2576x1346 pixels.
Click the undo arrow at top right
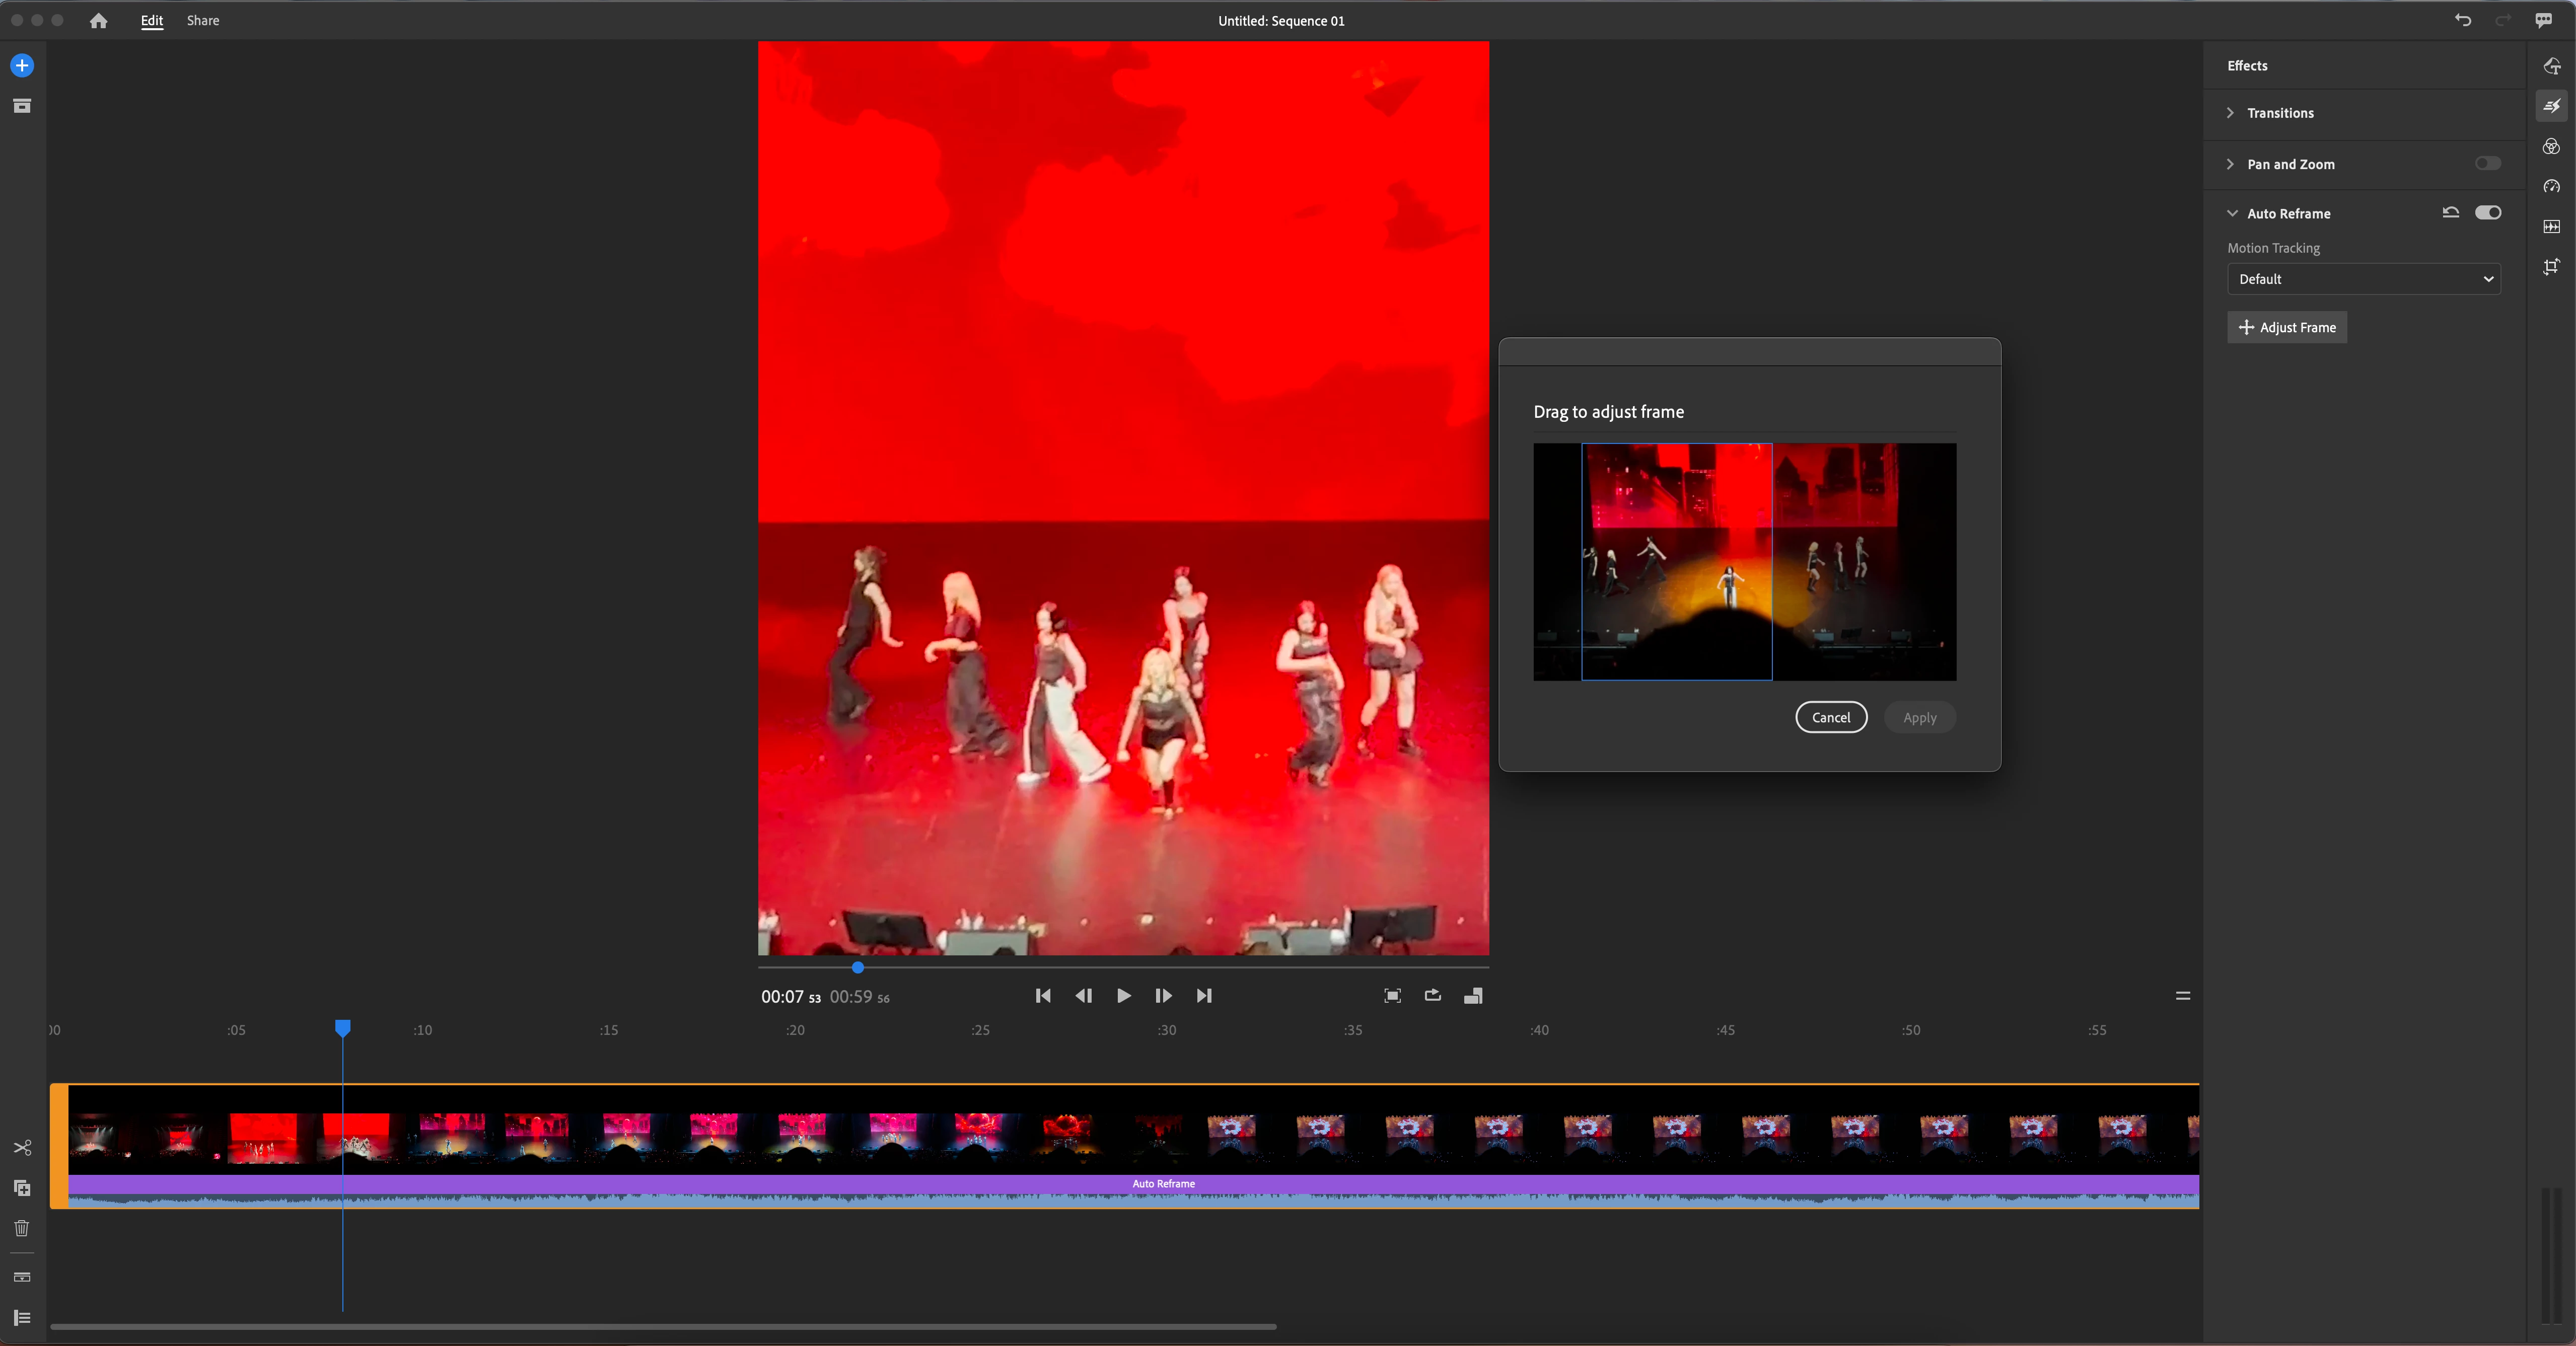2462,21
